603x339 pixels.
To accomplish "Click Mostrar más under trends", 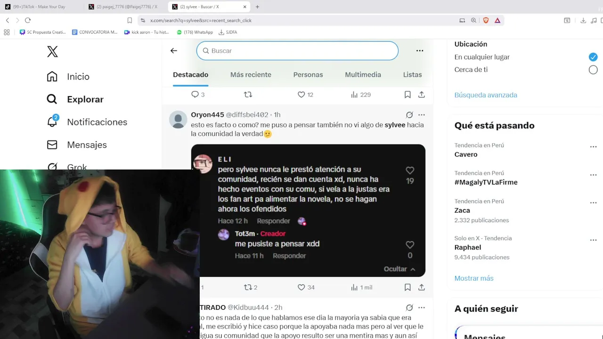I will pyautogui.click(x=474, y=278).
